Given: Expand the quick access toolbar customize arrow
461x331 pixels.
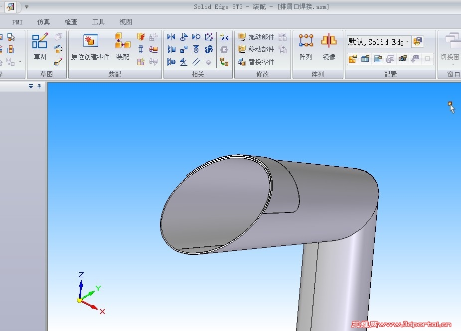Looking at the screenshot, I should [26, 7].
